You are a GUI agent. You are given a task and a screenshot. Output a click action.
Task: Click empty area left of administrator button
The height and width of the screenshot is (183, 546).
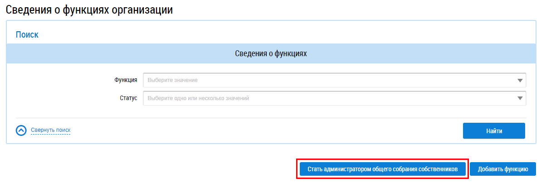tap(159, 169)
